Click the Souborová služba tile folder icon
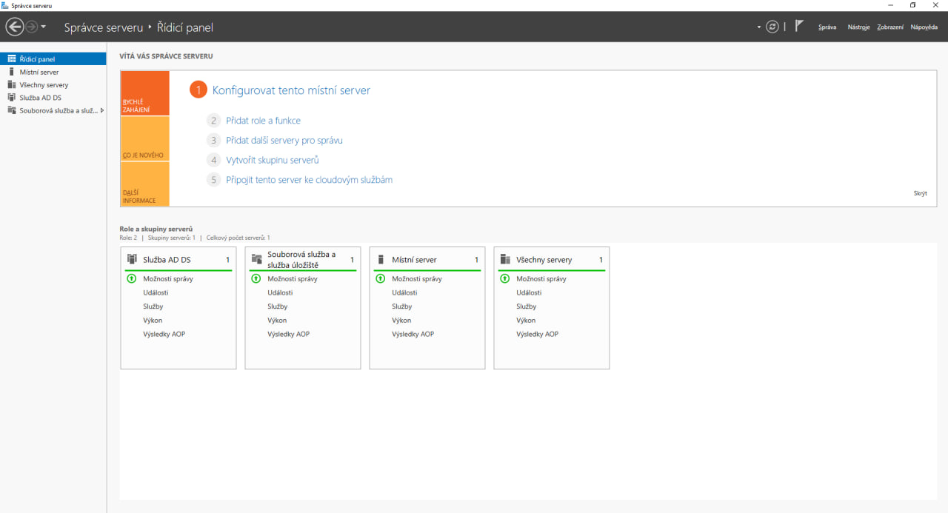This screenshot has height=513, width=948. 257,259
